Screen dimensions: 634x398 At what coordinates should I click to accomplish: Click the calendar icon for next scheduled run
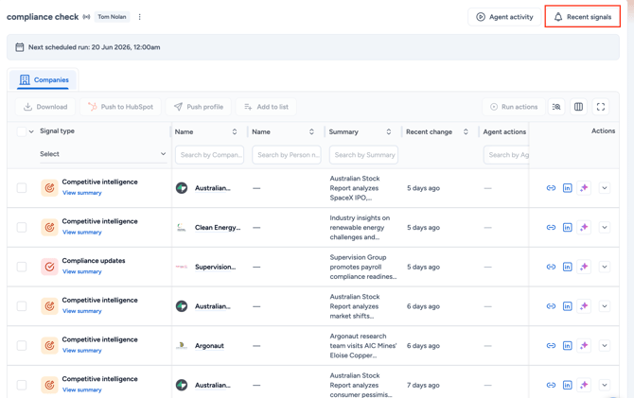(20, 47)
